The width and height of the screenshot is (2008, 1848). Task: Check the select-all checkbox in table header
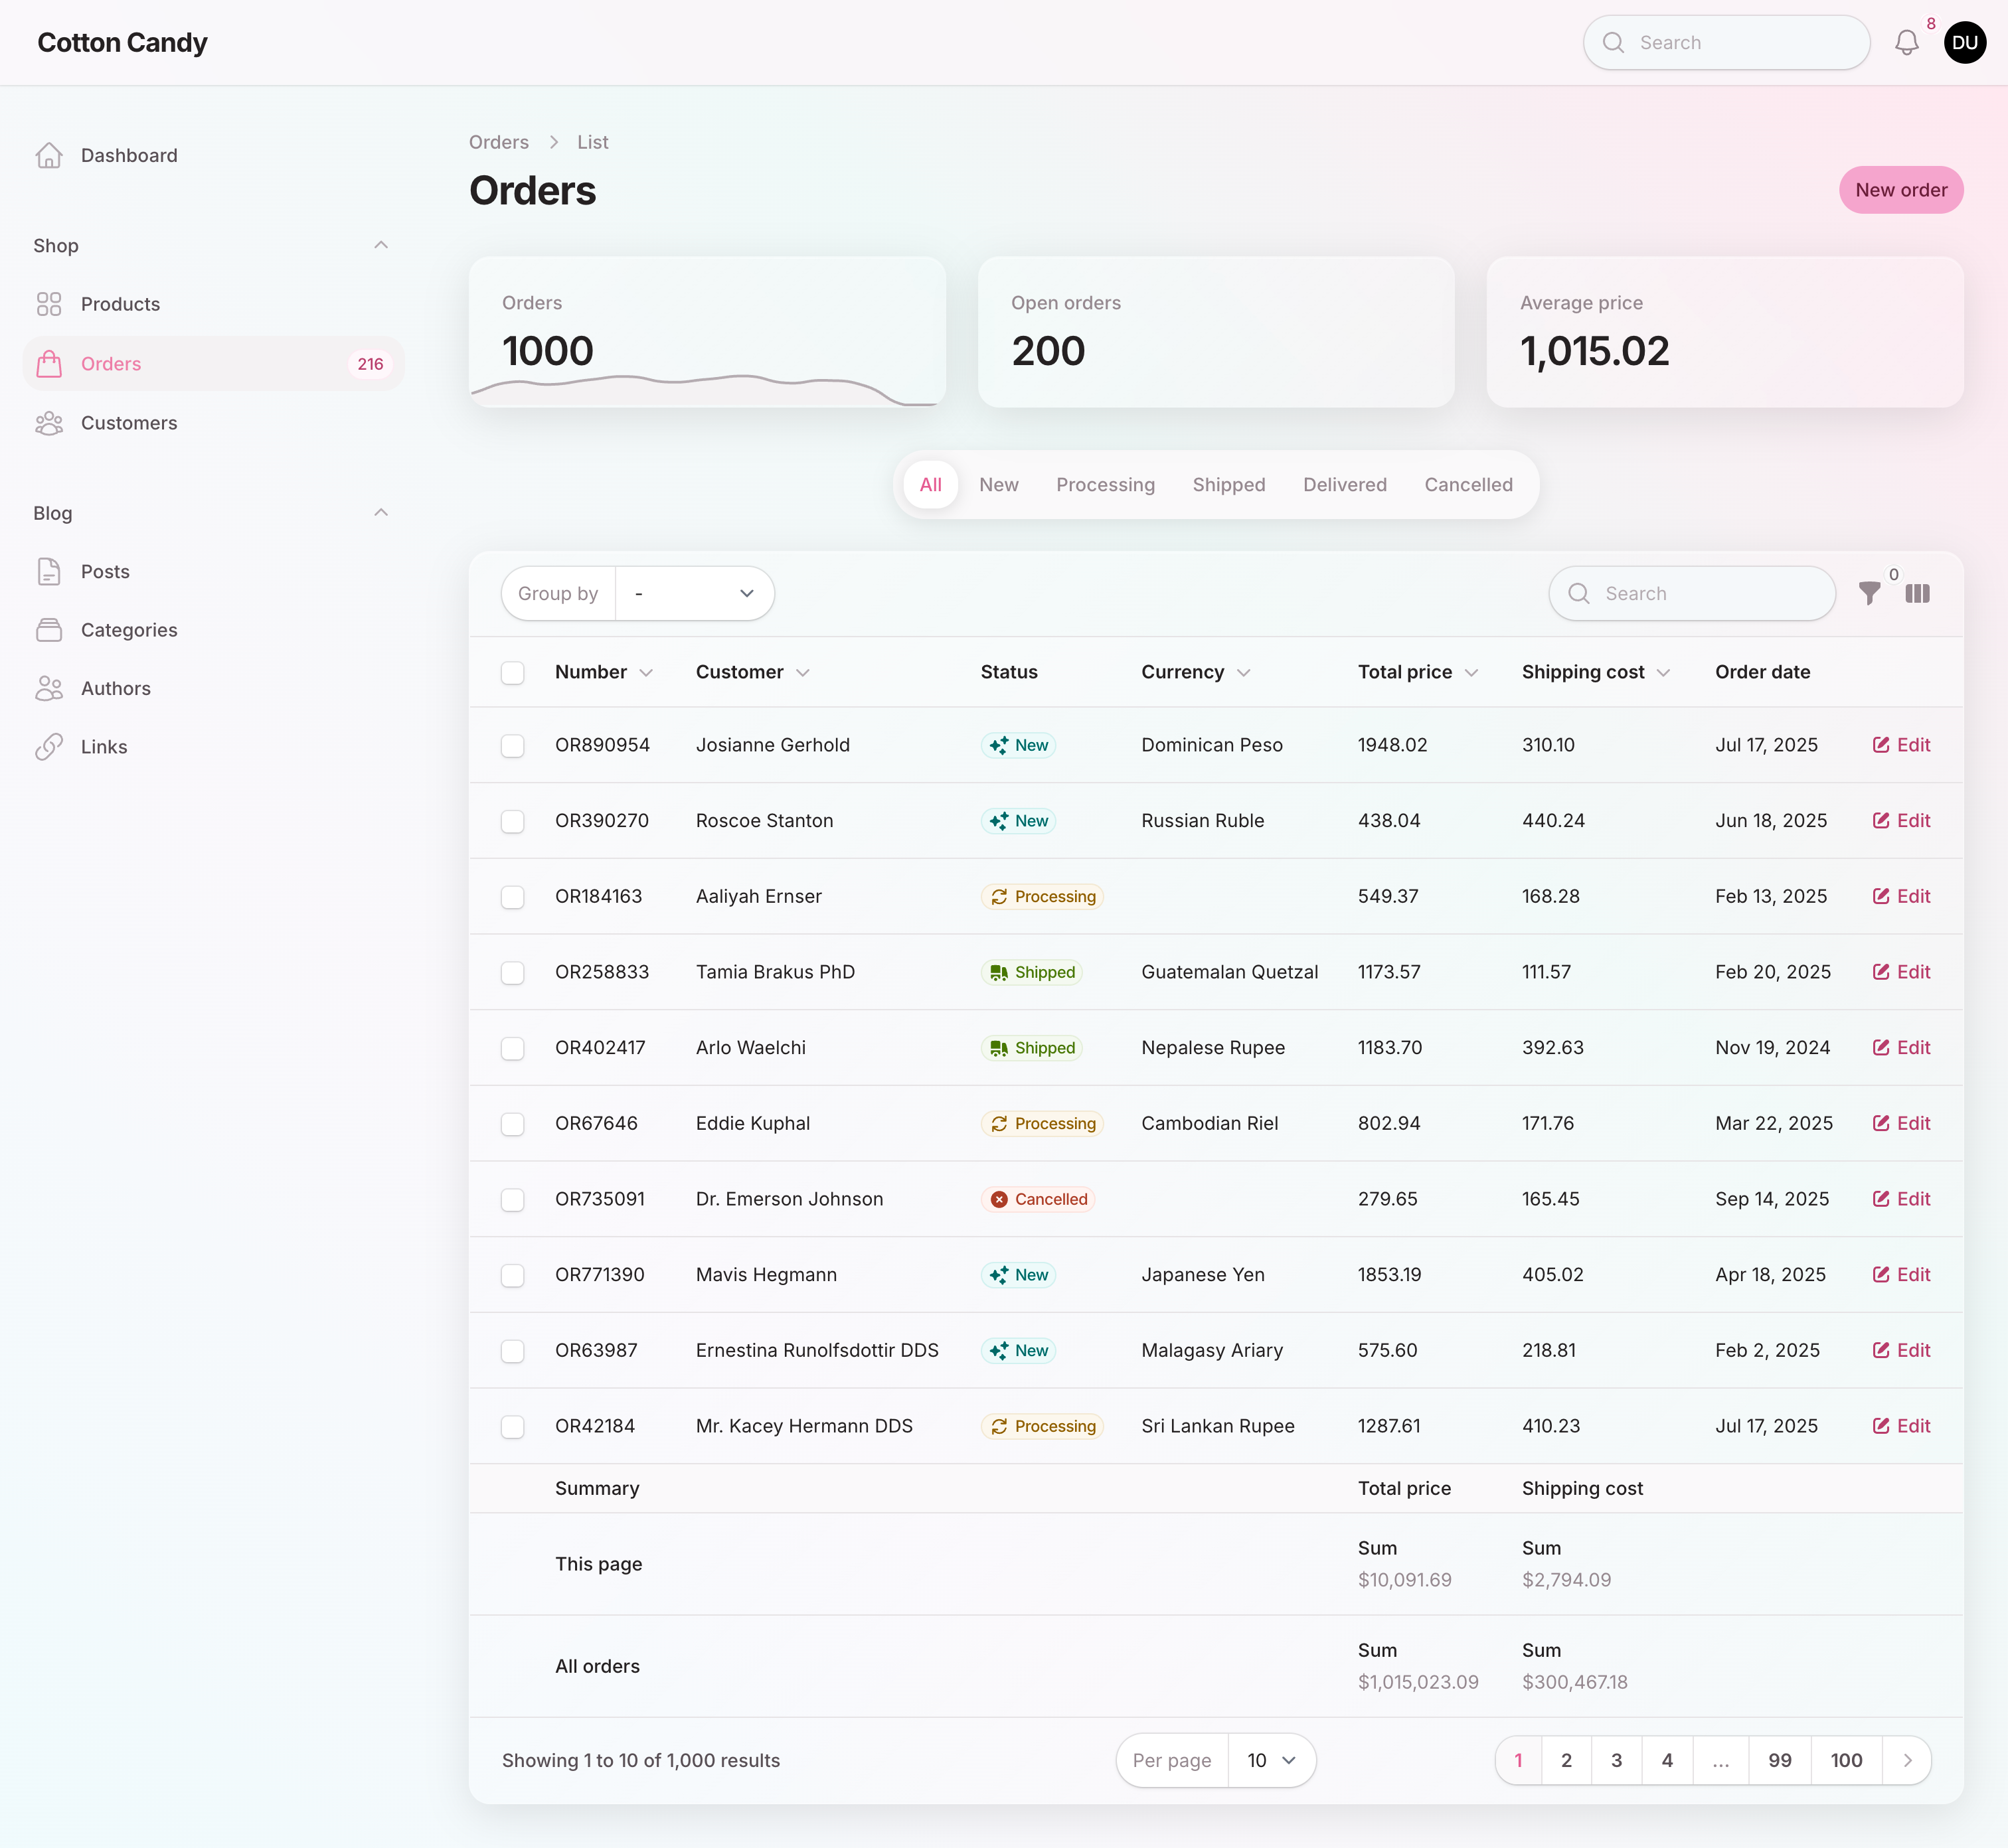pyautogui.click(x=512, y=672)
